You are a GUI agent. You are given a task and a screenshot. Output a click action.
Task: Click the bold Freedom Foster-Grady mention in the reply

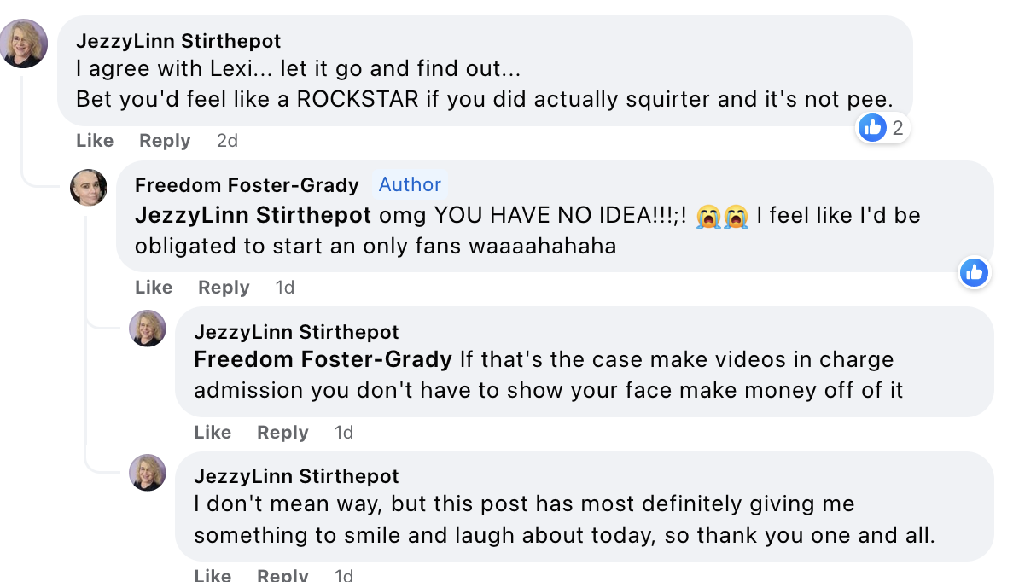tap(323, 359)
